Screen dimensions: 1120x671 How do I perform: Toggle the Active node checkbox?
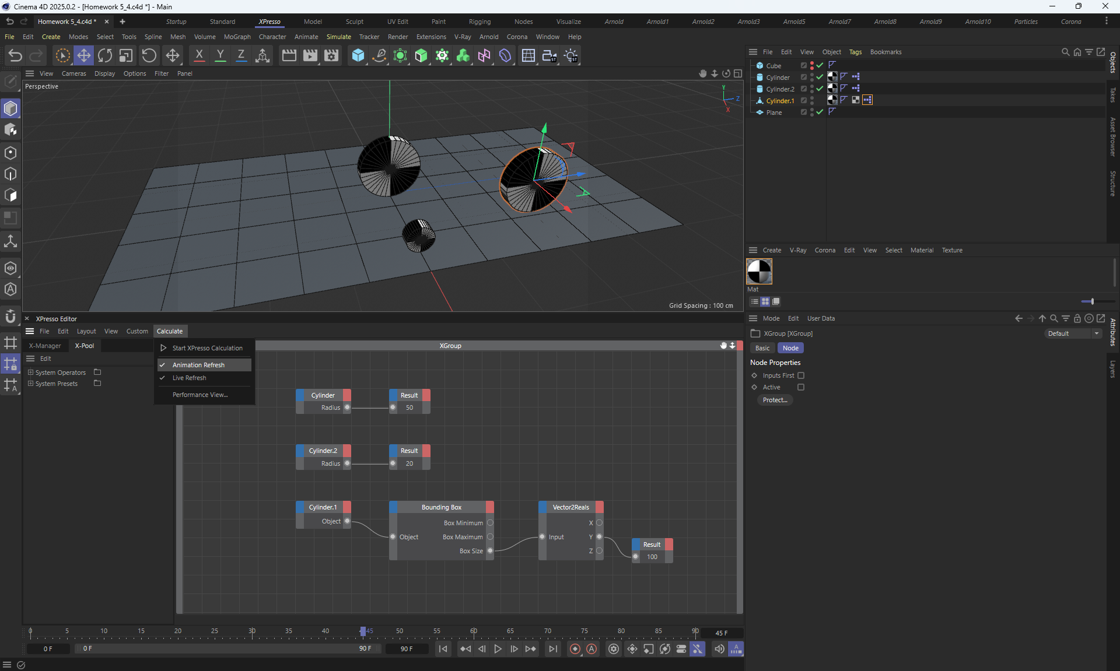click(x=801, y=387)
